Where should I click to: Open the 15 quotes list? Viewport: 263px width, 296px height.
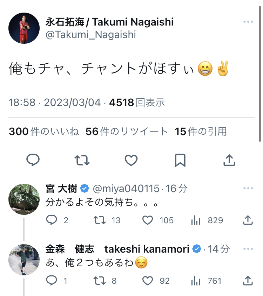(x=201, y=131)
